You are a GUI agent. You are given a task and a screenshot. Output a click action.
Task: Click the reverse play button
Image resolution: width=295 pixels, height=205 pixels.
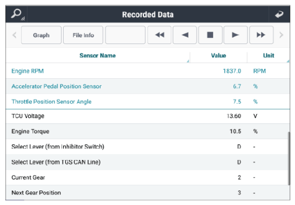pyautogui.click(x=185, y=35)
